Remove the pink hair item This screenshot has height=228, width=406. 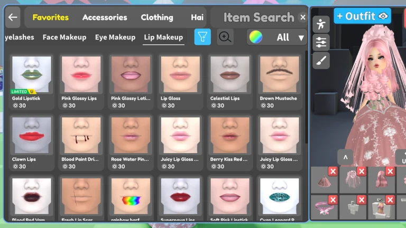(x=390, y=172)
